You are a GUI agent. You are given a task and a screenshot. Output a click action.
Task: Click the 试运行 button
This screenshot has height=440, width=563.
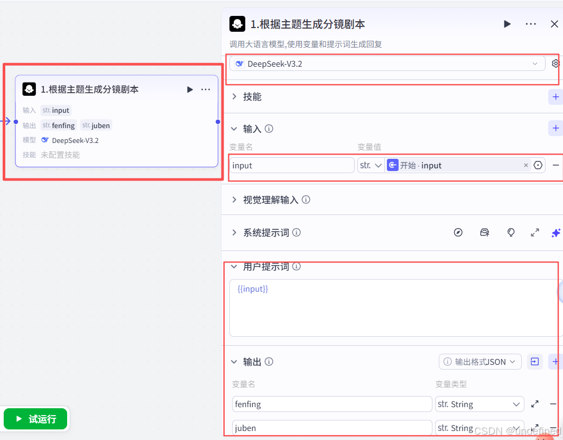(35, 419)
